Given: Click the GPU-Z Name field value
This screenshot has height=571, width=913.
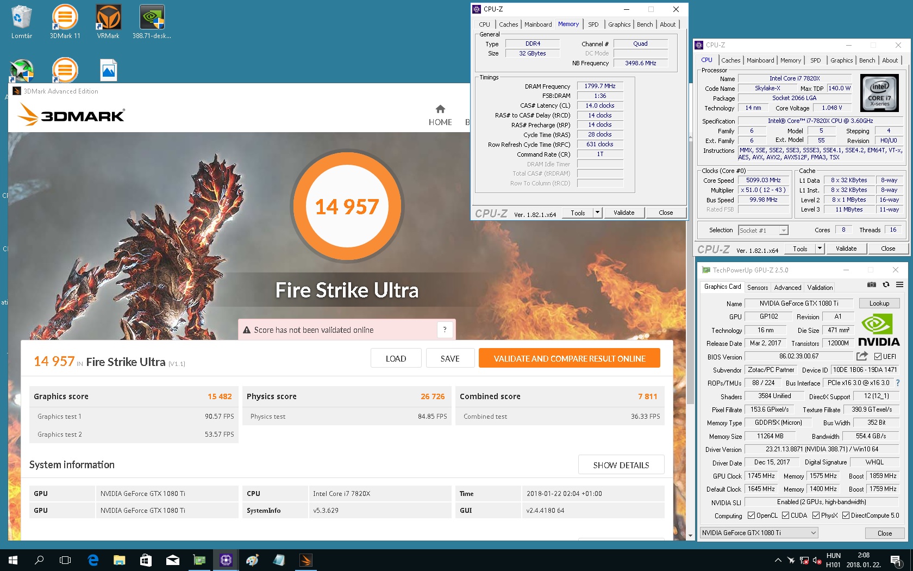Looking at the screenshot, I should pos(798,303).
